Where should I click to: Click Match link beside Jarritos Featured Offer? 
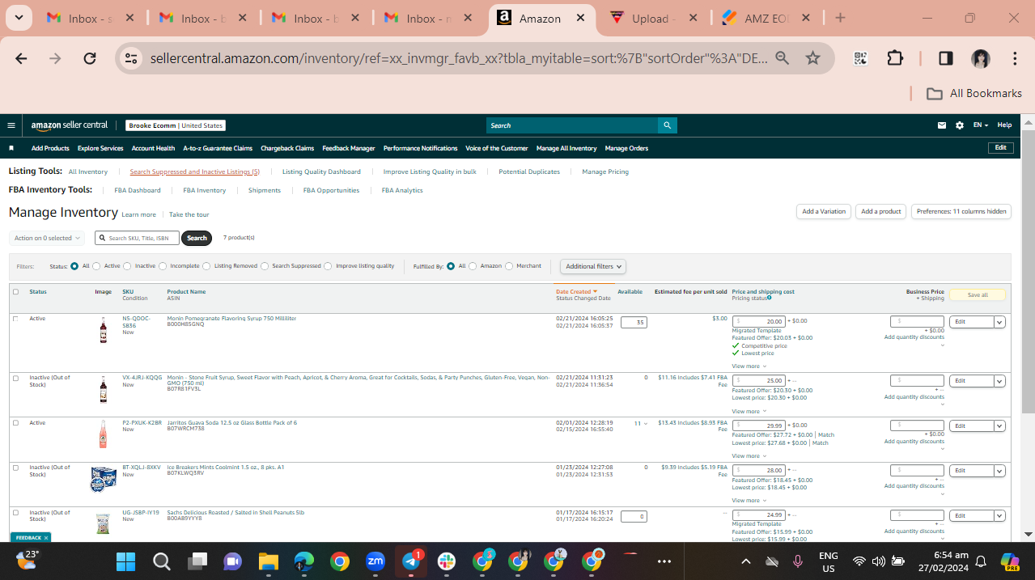tap(826, 434)
